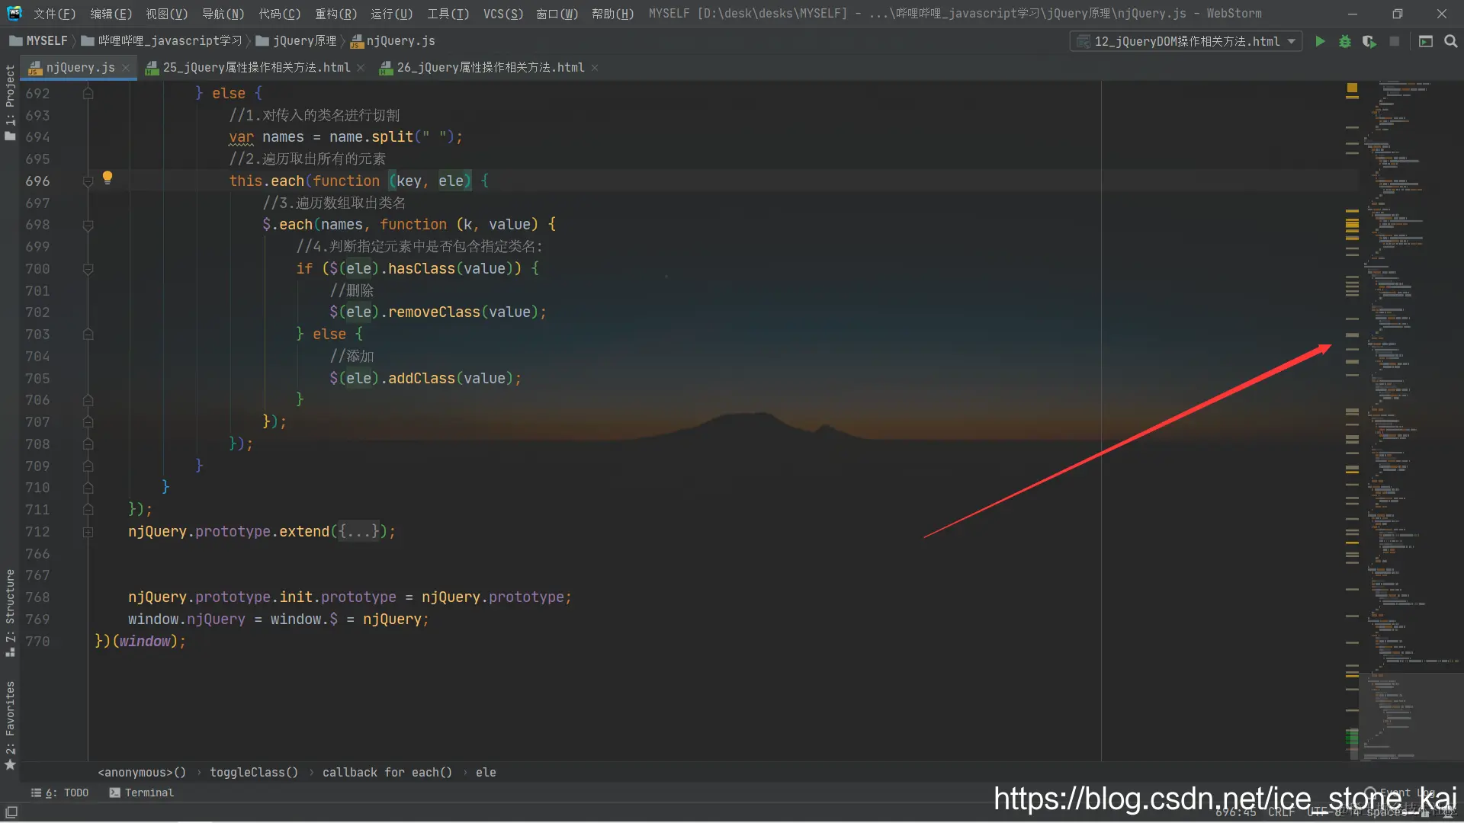1464x823 pixels.
Task: Click the yellow lightbulb intention icon
Action: (x=108, y=177)
